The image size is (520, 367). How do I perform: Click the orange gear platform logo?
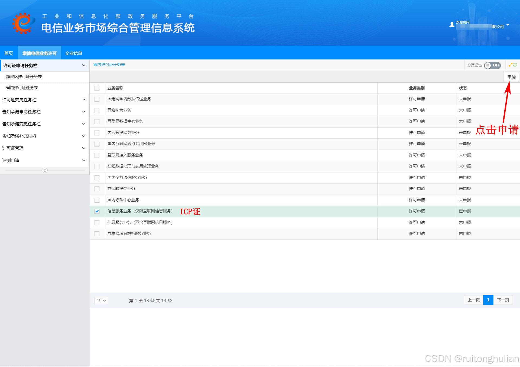23,23
